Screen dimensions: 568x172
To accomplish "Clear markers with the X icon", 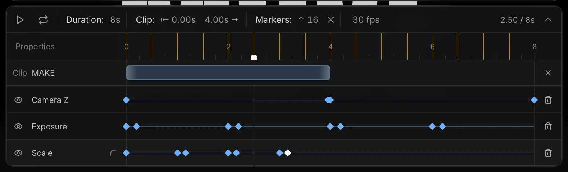I will (331, 20).
